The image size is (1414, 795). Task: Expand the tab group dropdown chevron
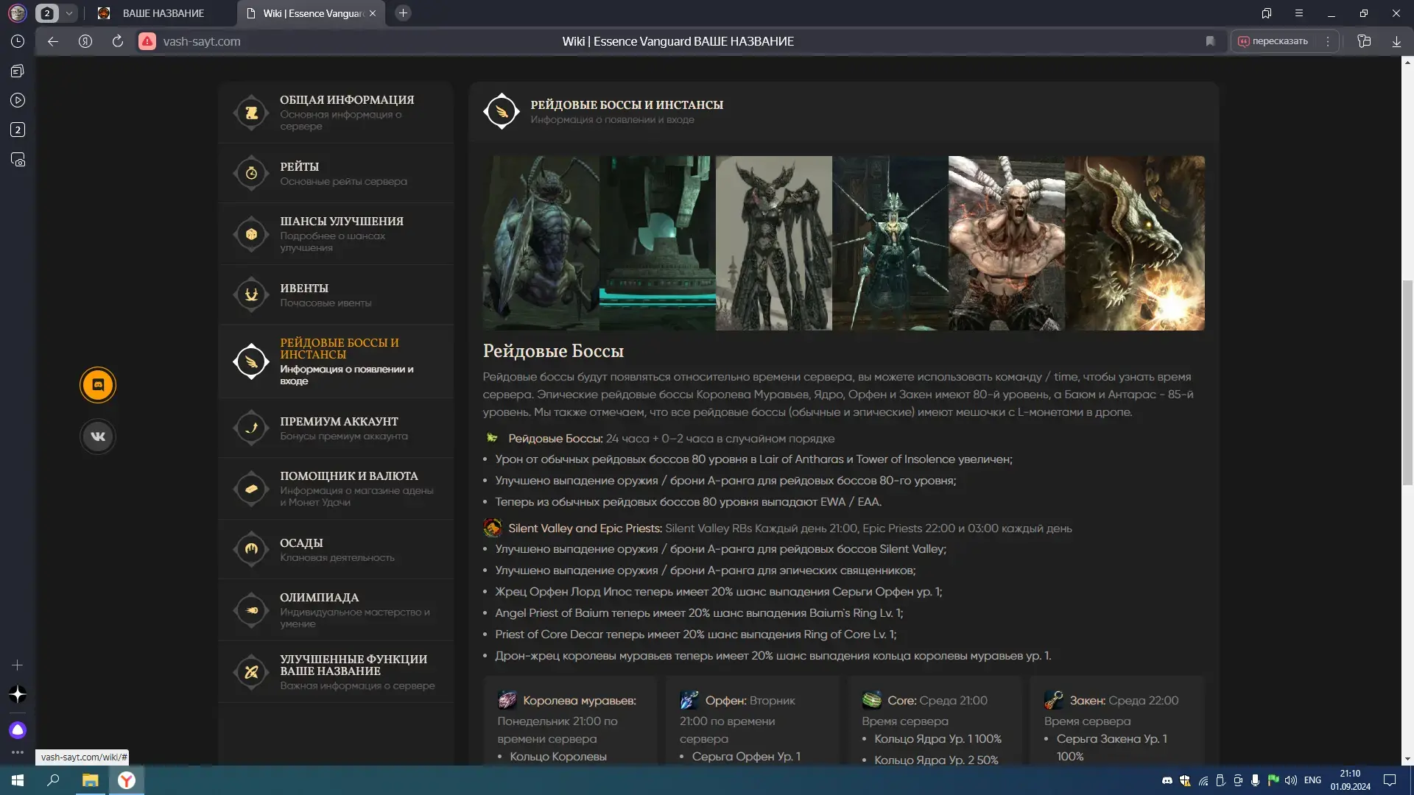(68, 13)
